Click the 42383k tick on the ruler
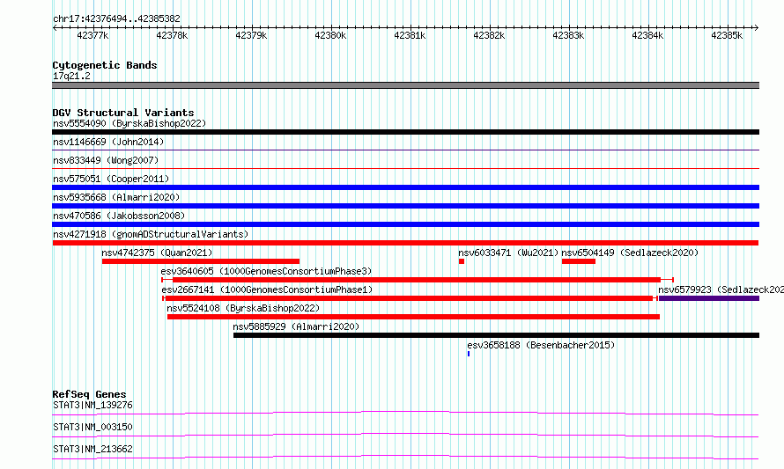The width and height of the screenshot is (784, 469). [x=569, y=28]
